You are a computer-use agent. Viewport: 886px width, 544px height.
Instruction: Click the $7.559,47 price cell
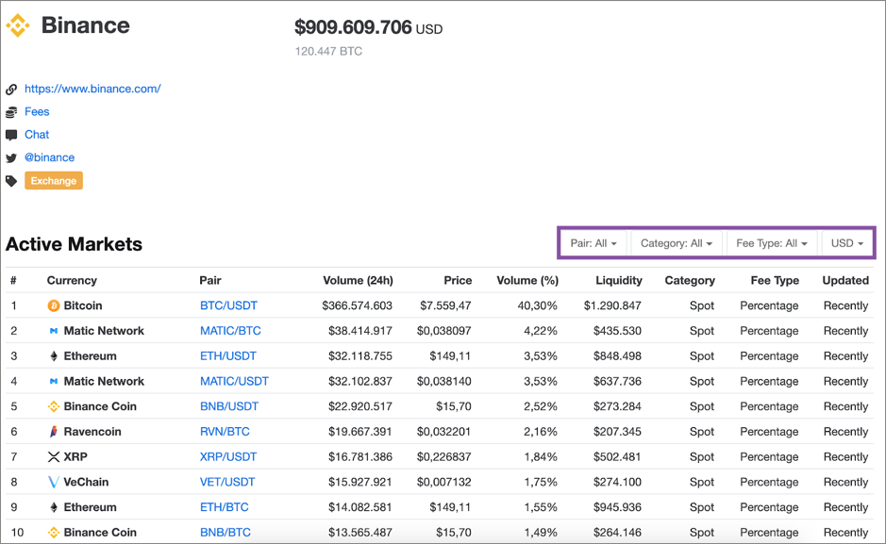[445, 305]
